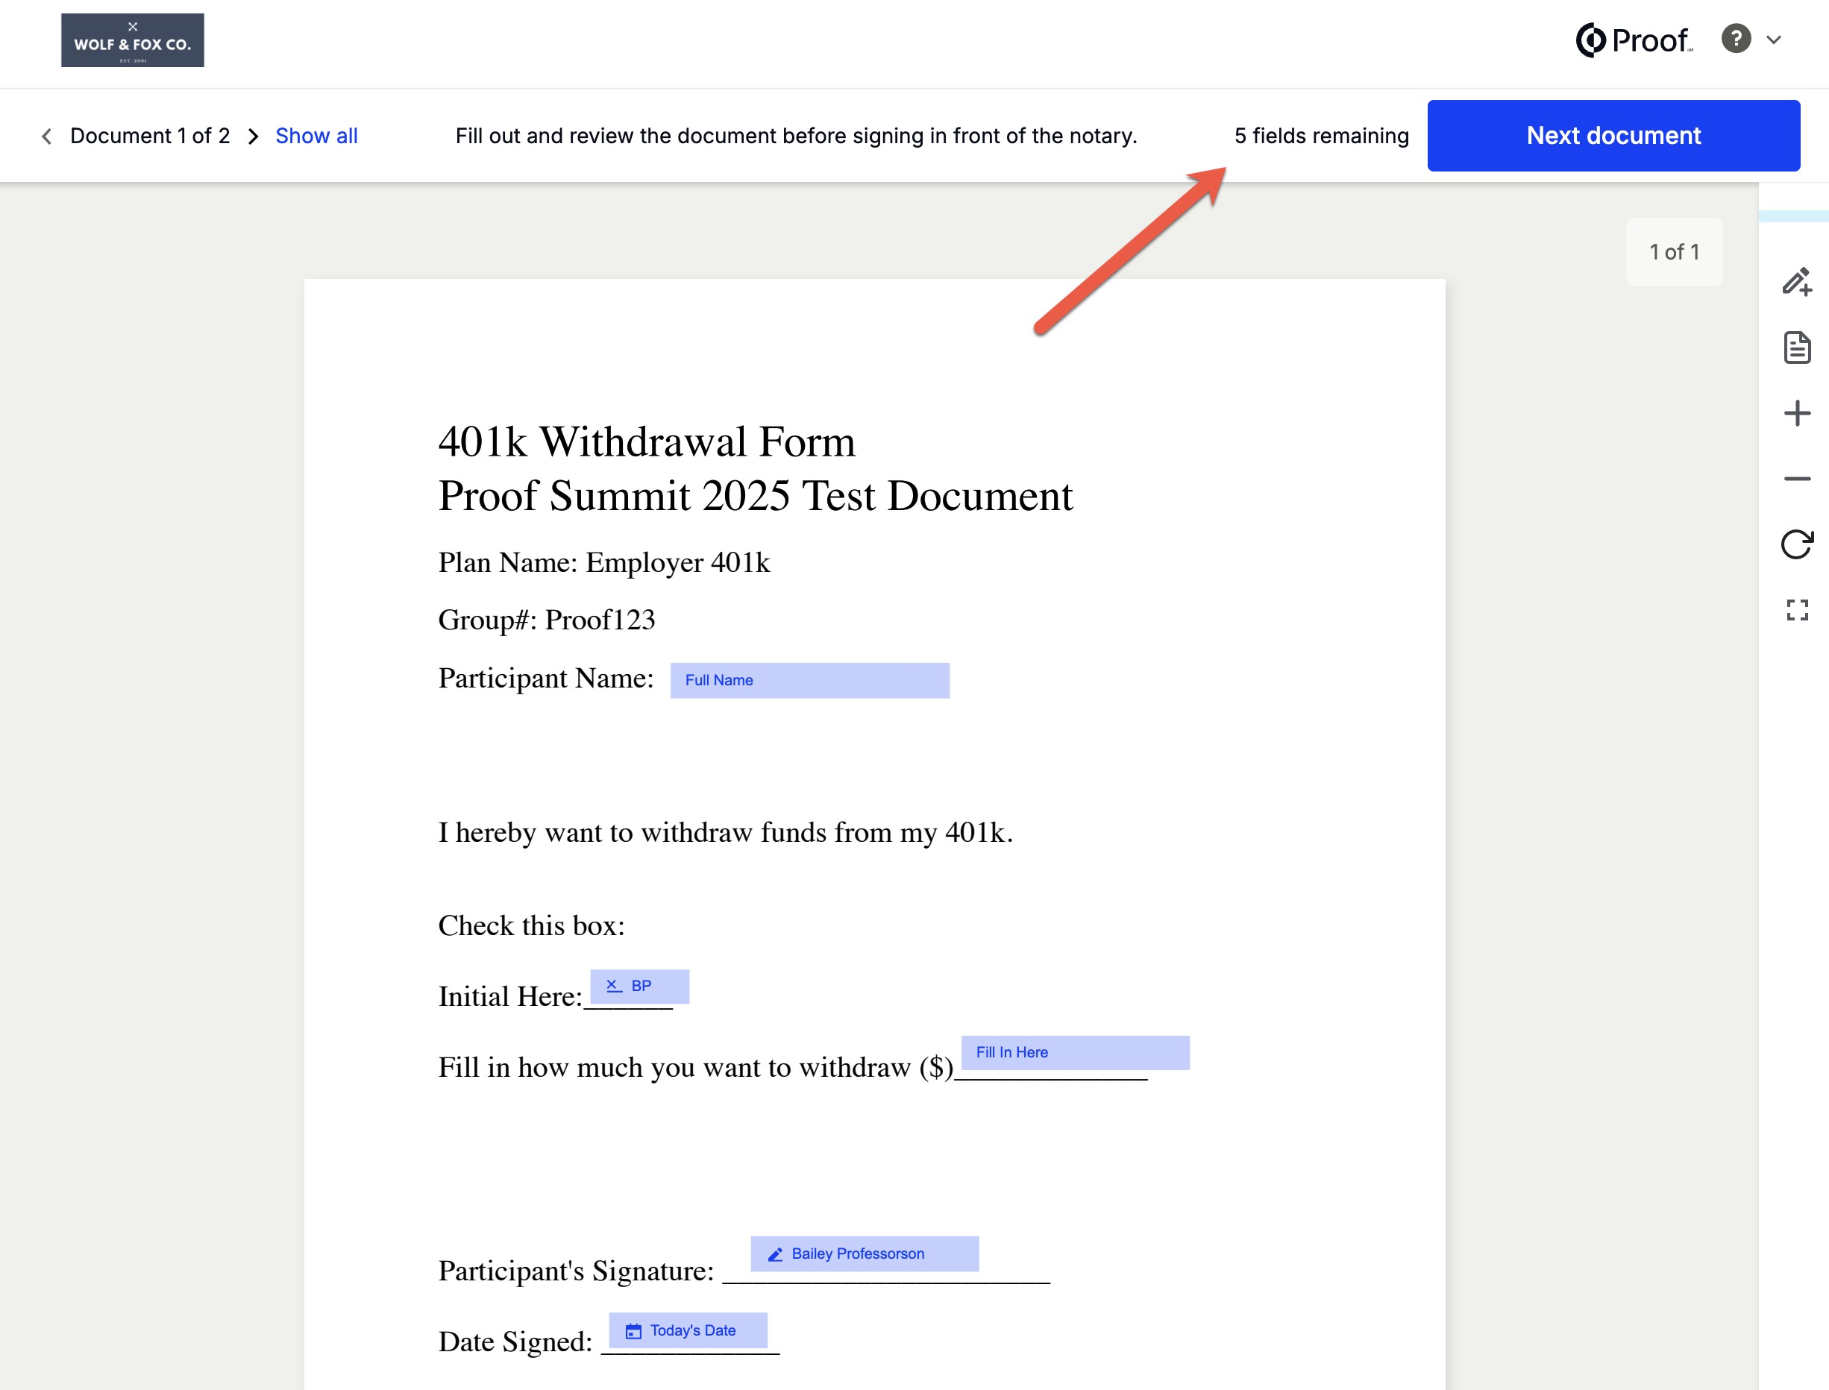The height and width of the screenshot is (1390, 1829).
Task: Open the help menu question mark
Action: click(x=1736, y=39)
